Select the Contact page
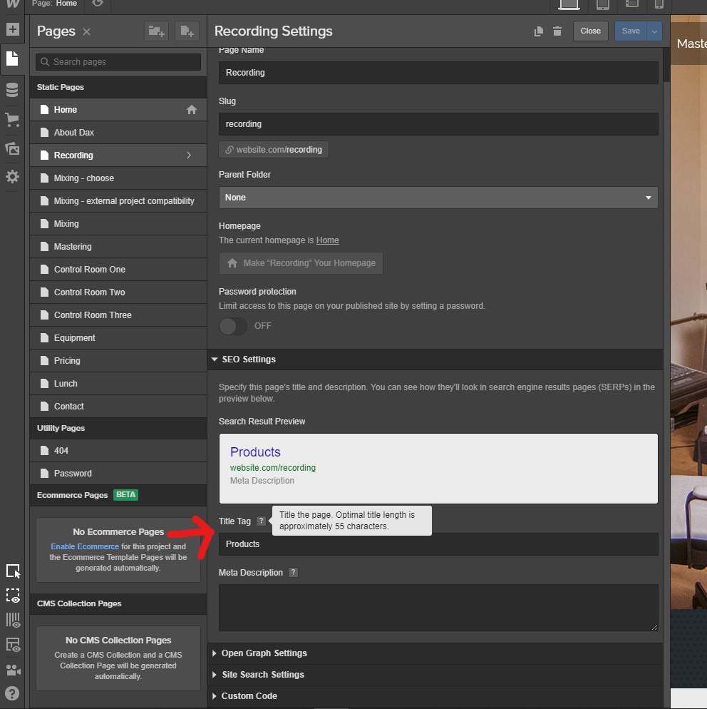Viewport: 707px width, 709px height. 118,407
